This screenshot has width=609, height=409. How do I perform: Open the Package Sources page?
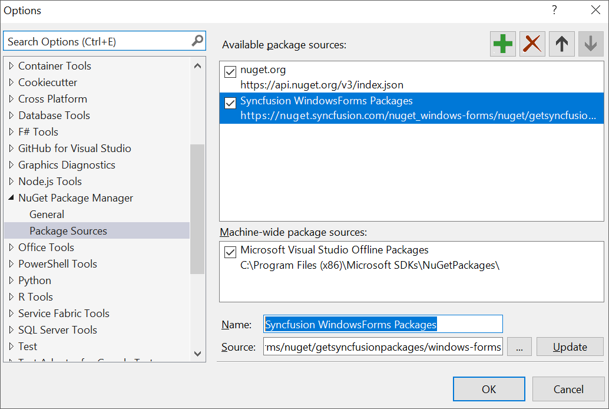click(68, 230)
